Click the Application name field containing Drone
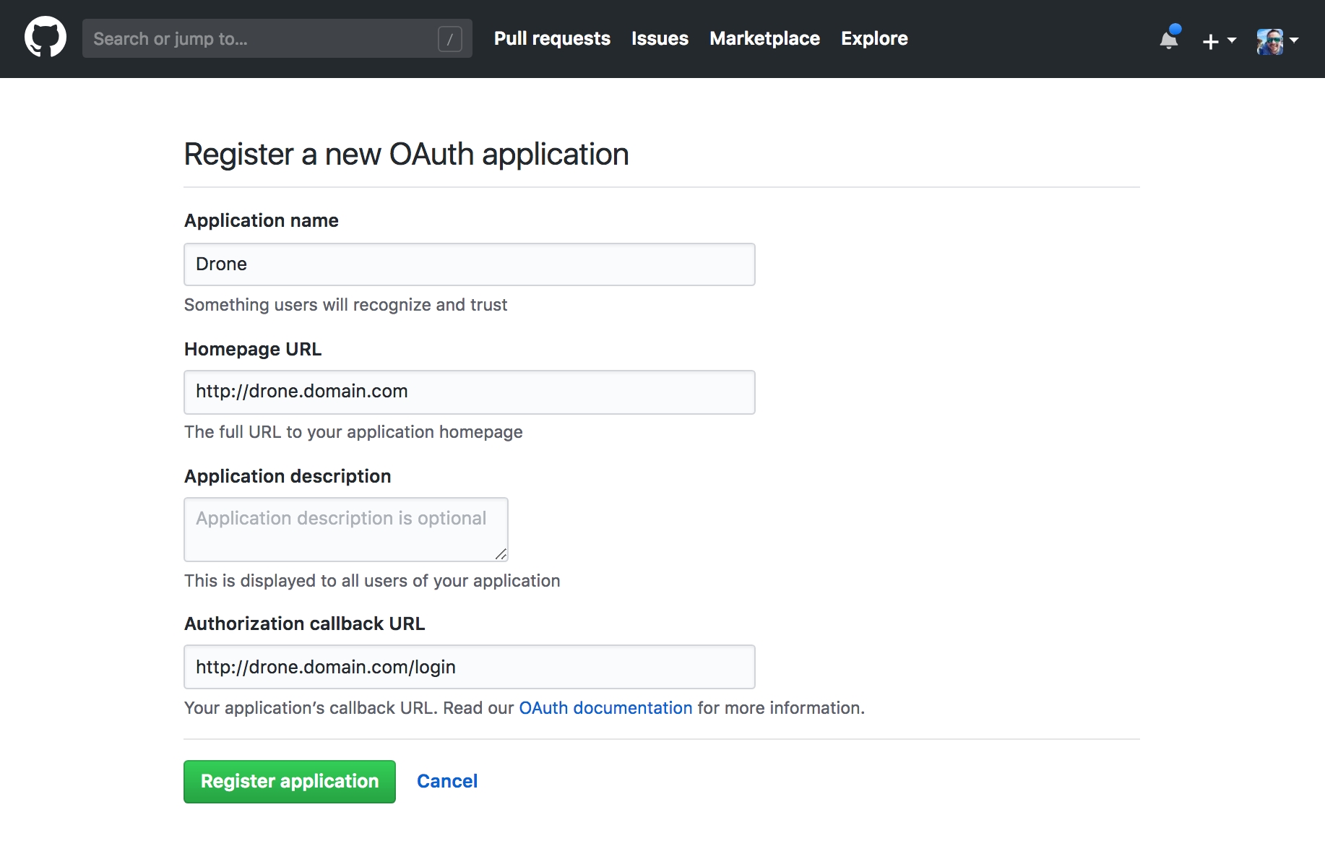The height and width of the screenshot is (841, 1325). click(469, 264)
